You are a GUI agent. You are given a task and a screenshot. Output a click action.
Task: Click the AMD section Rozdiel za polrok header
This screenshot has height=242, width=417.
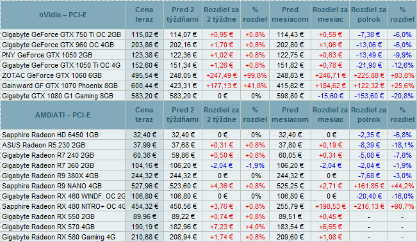(x=368, y=115)
